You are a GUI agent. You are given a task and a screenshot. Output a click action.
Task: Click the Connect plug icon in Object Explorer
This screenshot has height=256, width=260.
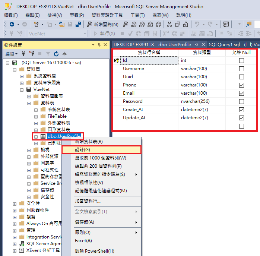[23, 54]
